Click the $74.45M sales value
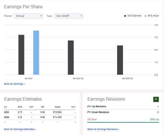Image resolution: width=164 pixels, height=135 pixels. (57, 117)
